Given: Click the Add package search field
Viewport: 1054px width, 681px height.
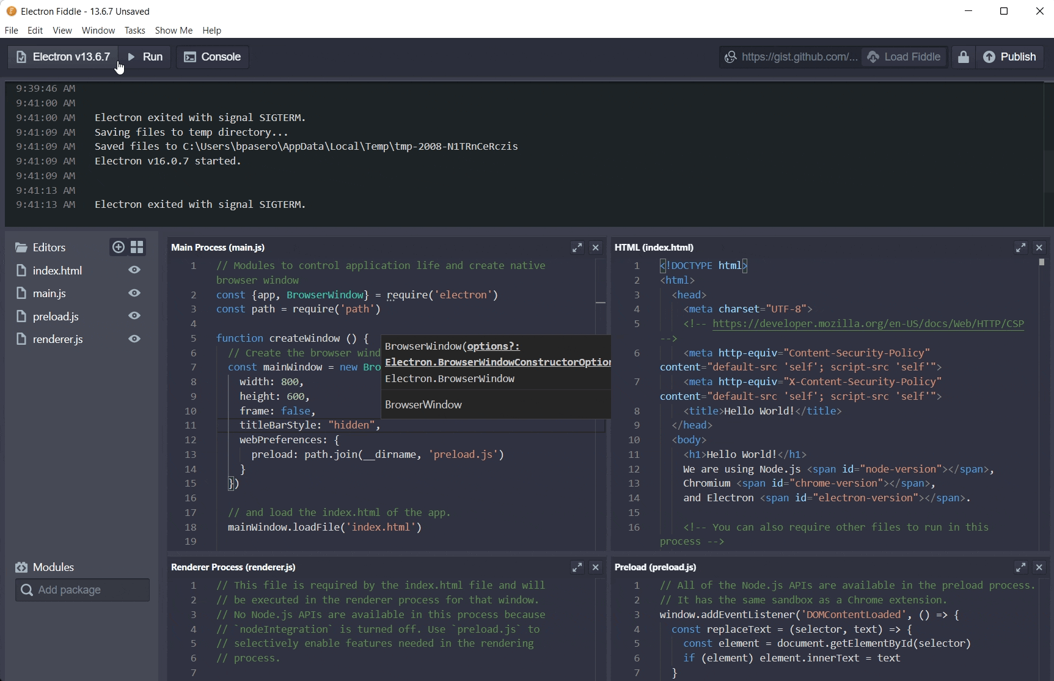Looking at the screenshot, I should pyautogui.click(x=82, y=590).
